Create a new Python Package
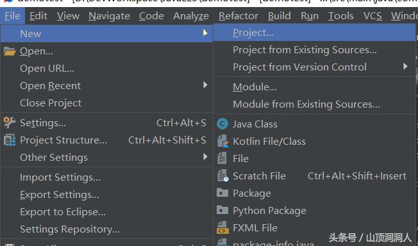 pyautogui.click(x=315, y=211)
